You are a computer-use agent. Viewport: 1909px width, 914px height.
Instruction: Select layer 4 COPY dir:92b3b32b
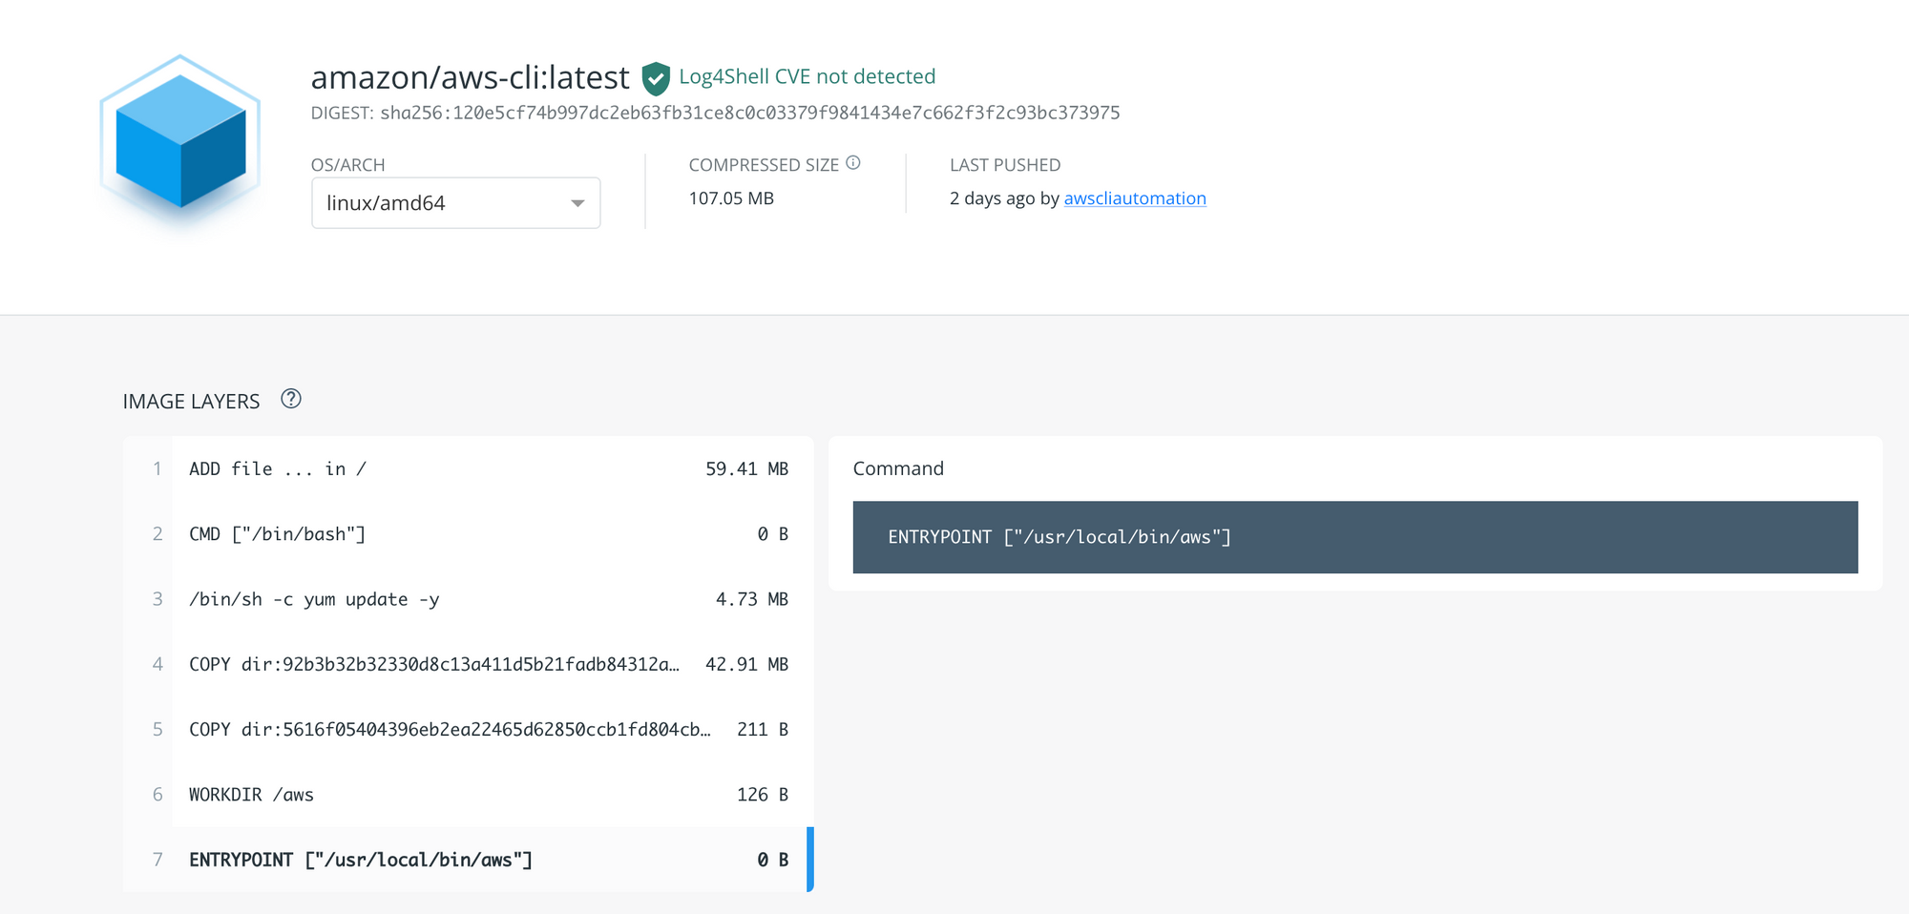469,664
